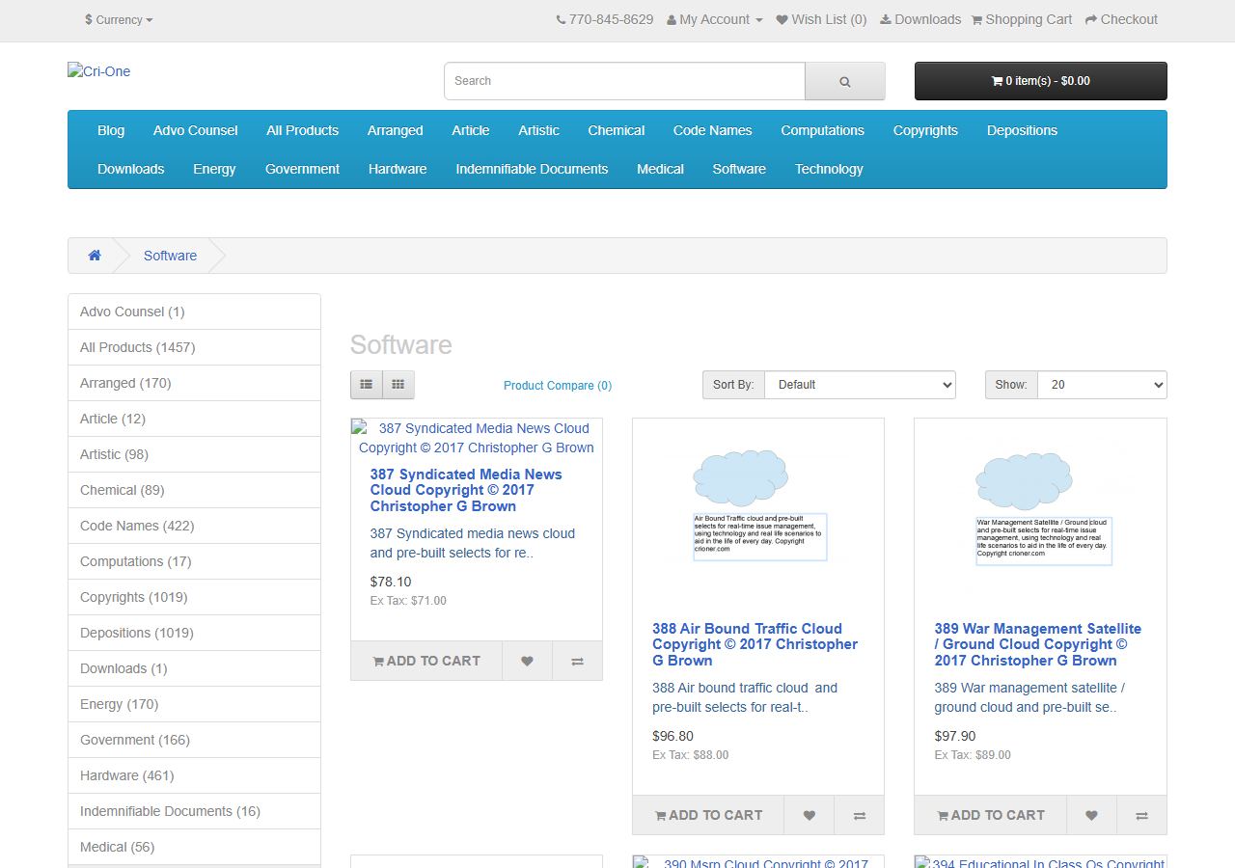Open All Products in navigation menu
Image resolution: width=1235 pixels, height=868 pixels.
(303, 130)
